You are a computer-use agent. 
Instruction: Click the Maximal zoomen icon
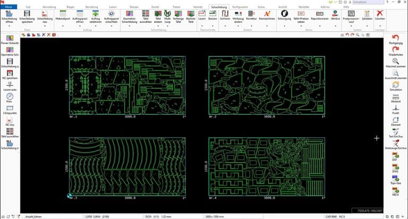click(x=395, y=62)
